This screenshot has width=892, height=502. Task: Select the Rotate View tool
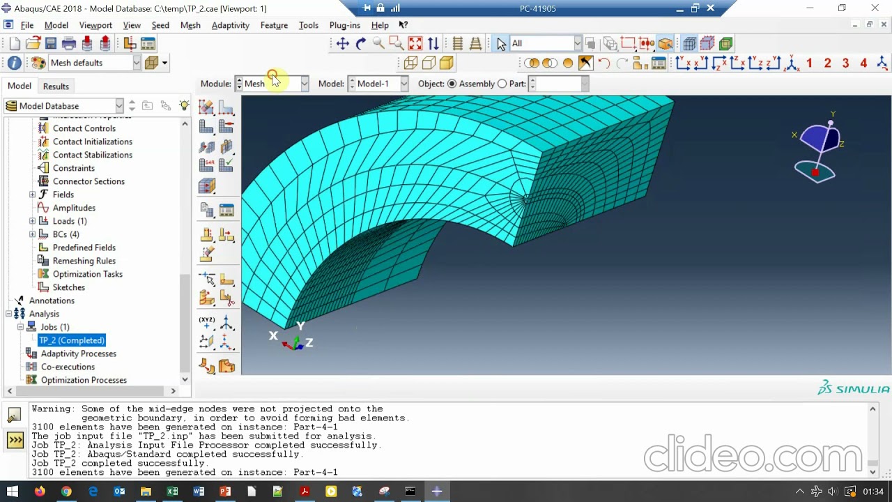(360, 44)
